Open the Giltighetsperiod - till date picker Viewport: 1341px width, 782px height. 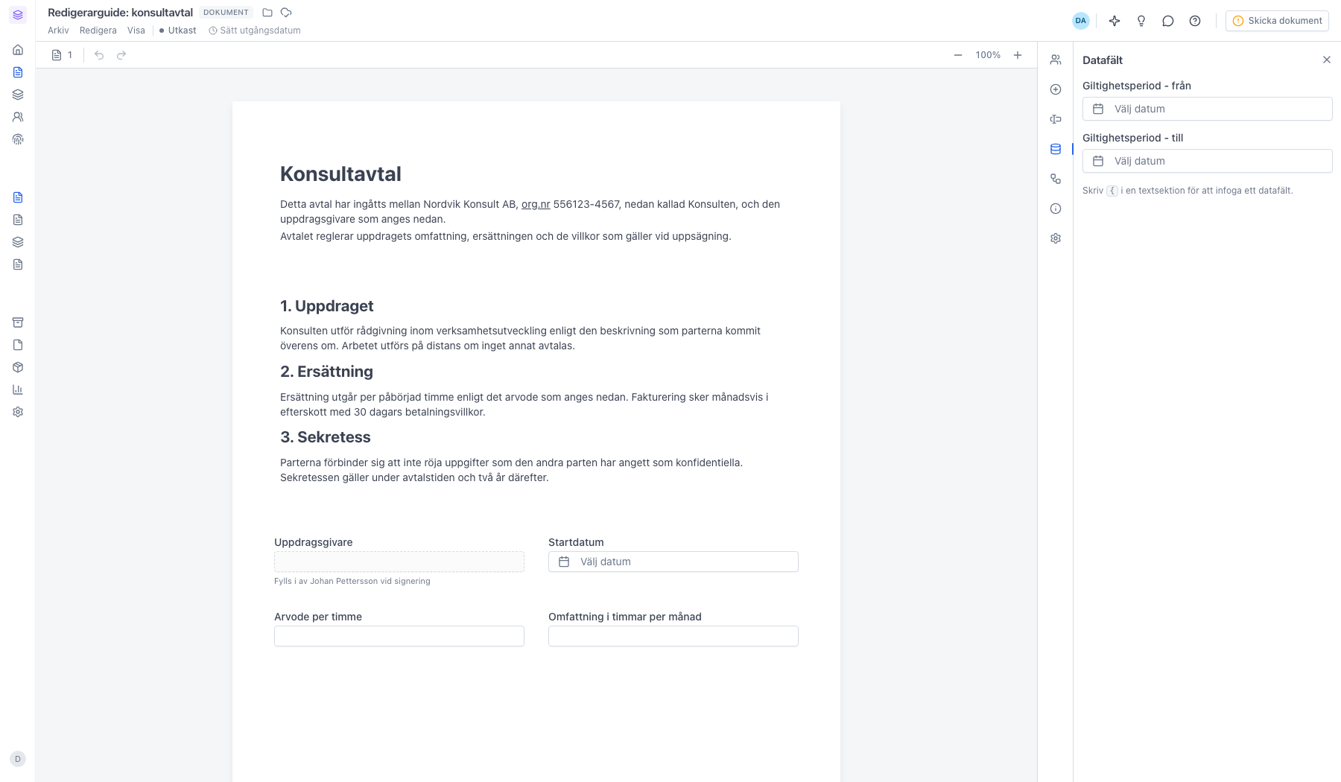click(1207, 161)
